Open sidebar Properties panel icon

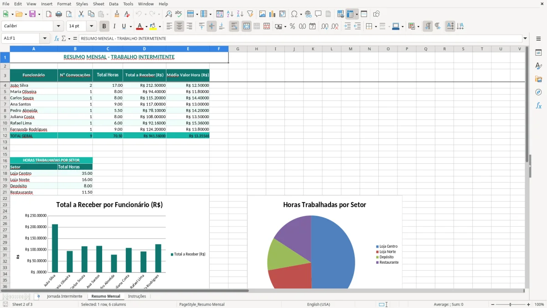pyautogui.click(x=538, y=52)
